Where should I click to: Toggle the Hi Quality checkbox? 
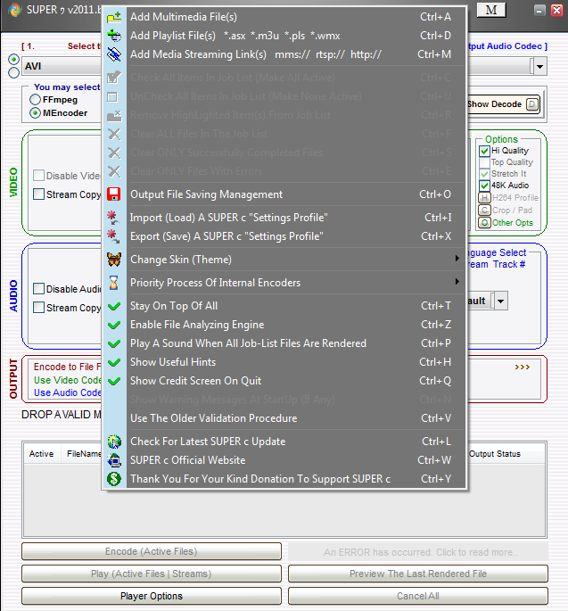(x=484, y=151)
